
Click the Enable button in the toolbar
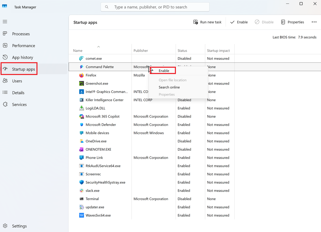point(239,22)
